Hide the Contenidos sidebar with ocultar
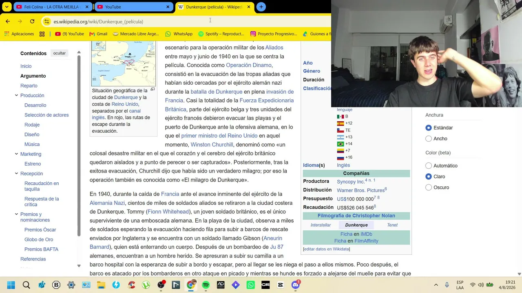522x293 pixels. tap(60, 53)
